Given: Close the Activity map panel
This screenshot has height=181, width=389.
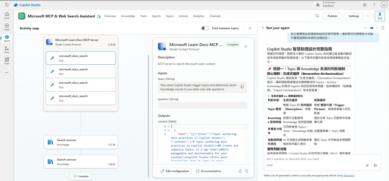Looking at the screenshot, I should coord(250,28).
